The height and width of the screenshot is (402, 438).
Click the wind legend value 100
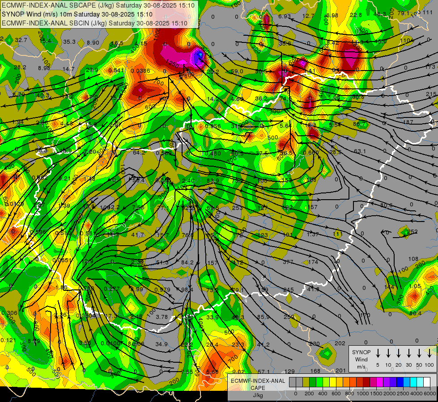click(429, 365)
